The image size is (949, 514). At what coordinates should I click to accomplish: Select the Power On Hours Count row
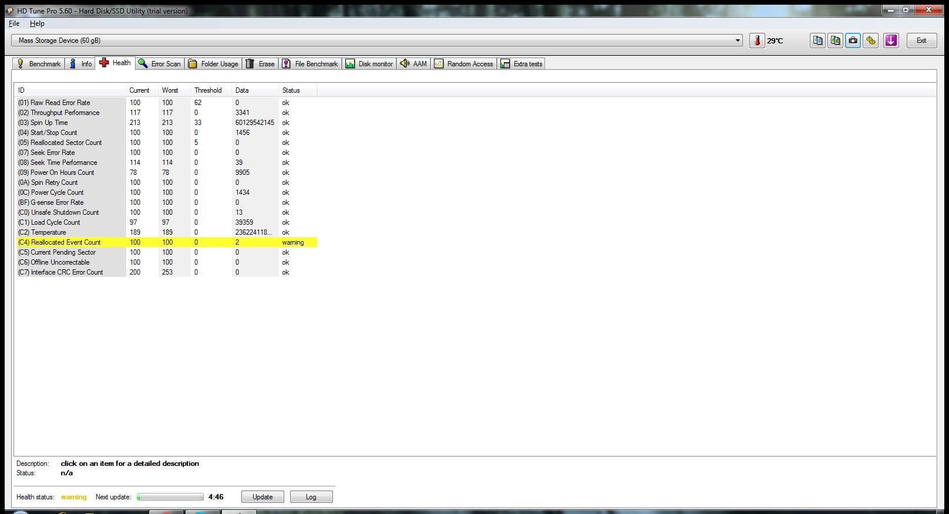pyautogui.click(x=167, y=173)
